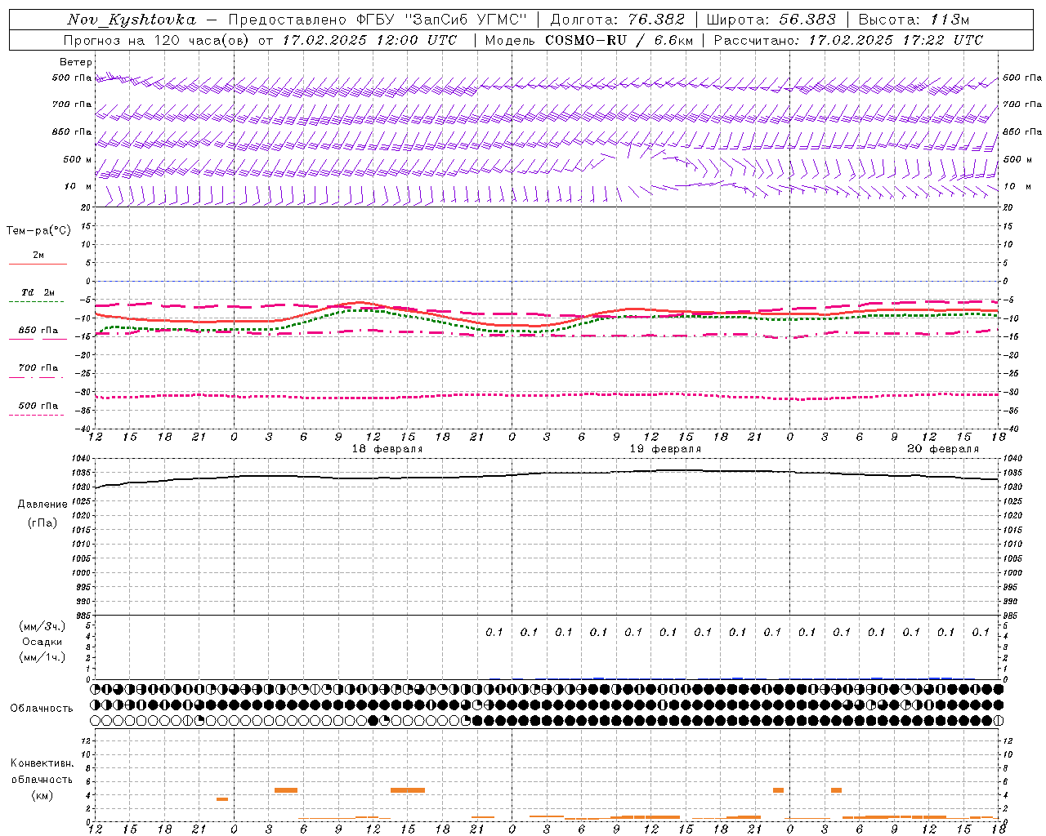Click the Широта: 56.383 value
Viewport: 1046px width, 836px height.
pyautogui.click(x=771, y=20)
